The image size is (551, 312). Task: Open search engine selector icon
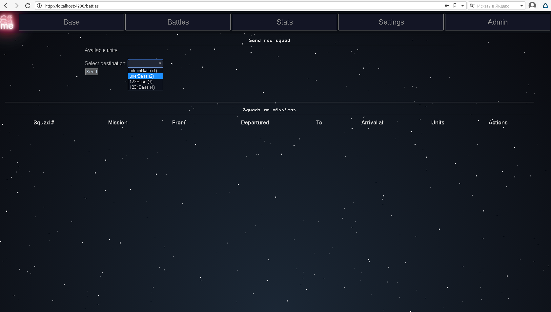pos(472,6)
